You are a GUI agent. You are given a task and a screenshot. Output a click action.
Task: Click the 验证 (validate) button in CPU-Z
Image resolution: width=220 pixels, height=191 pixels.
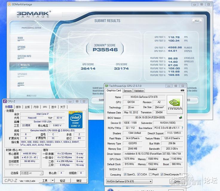coord(62,181)
